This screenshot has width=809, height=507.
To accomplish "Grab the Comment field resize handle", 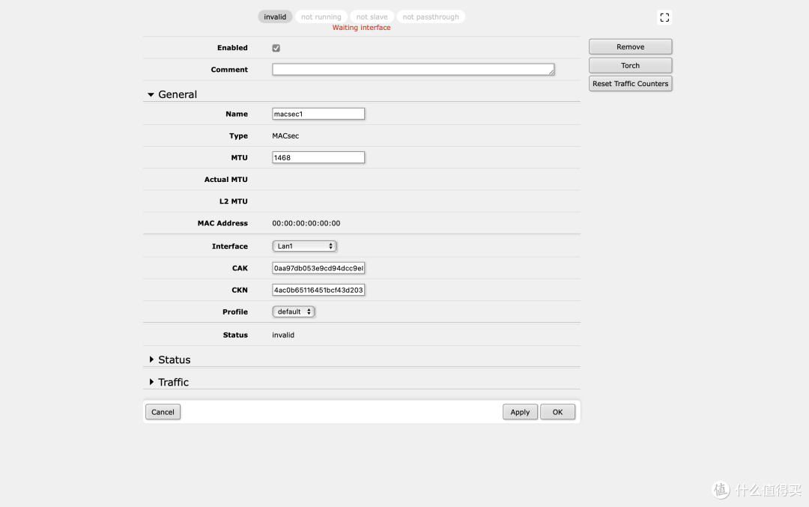I will [x=551, y=72].
